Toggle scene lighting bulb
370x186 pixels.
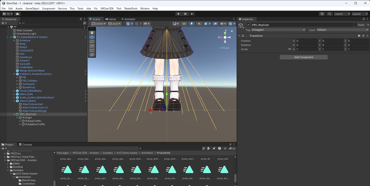click(192, 24)
